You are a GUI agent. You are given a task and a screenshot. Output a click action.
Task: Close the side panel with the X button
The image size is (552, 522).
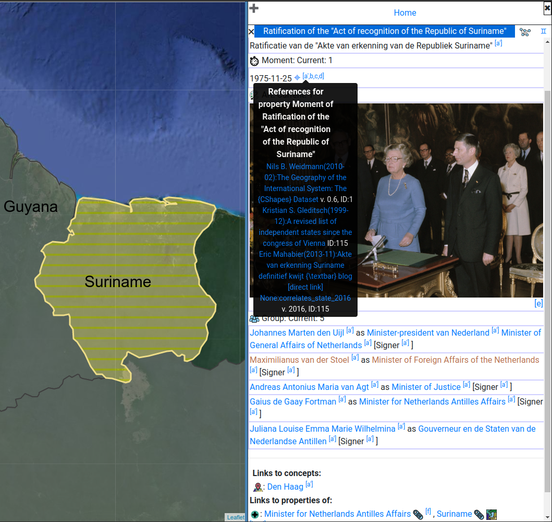click(x=547, y=8)
